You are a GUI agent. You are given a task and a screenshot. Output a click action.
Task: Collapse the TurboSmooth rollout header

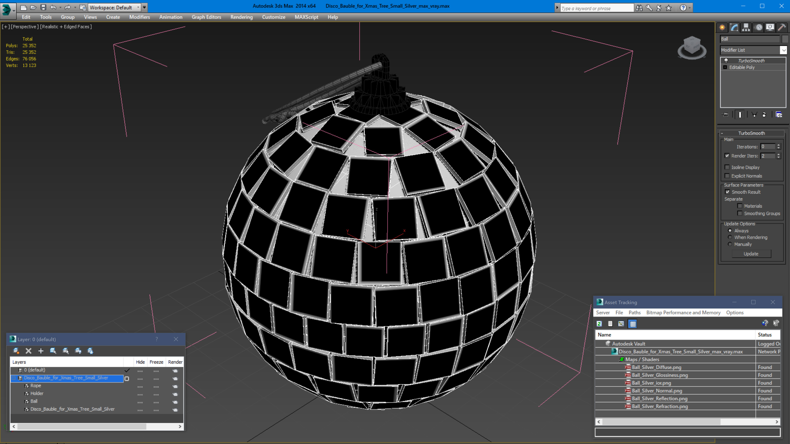(751, 133)
